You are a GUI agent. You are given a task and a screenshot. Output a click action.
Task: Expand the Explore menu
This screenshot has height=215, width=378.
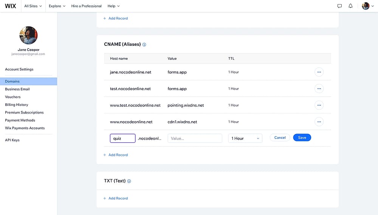click(x=57, y=6)
